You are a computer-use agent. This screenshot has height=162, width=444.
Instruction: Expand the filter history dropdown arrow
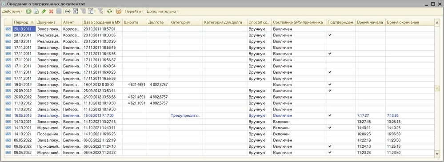[x=95, y=11]
